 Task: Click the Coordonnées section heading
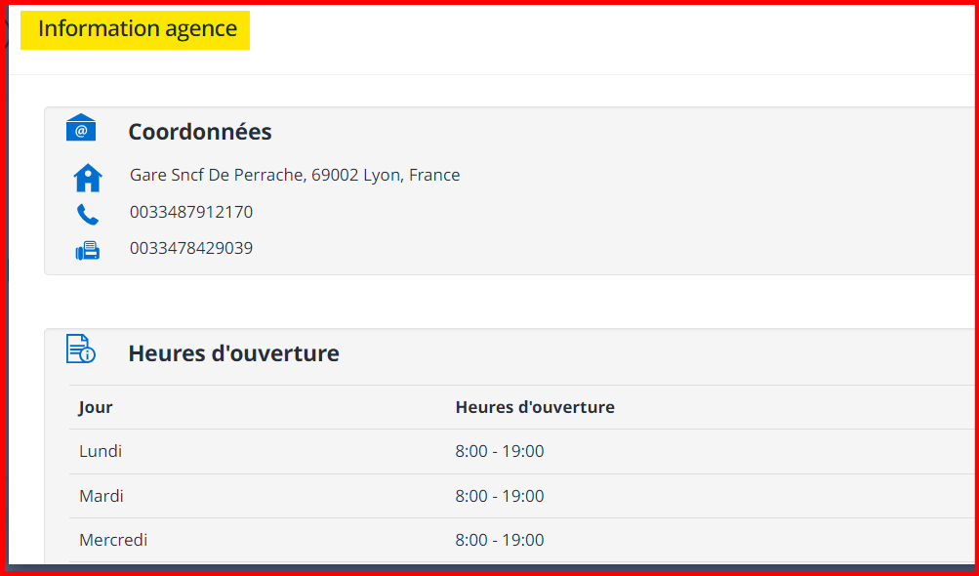click(200, 132)
